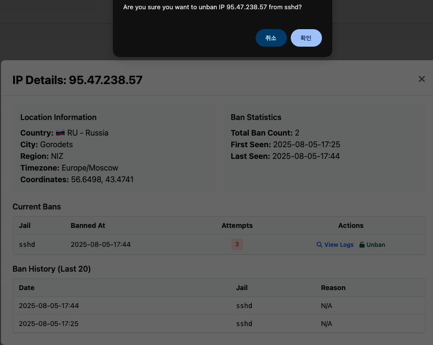Click the Total Ban Count statistic
The height and width of the screenshot is (345, 433).
click(x=265, y=133)
